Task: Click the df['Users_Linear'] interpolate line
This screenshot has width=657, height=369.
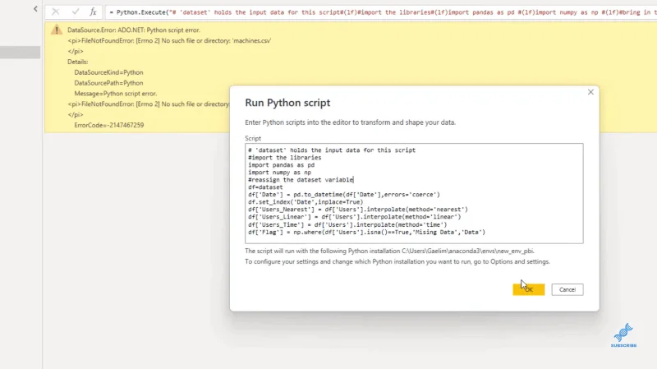Action: click(x=355, y=217)
